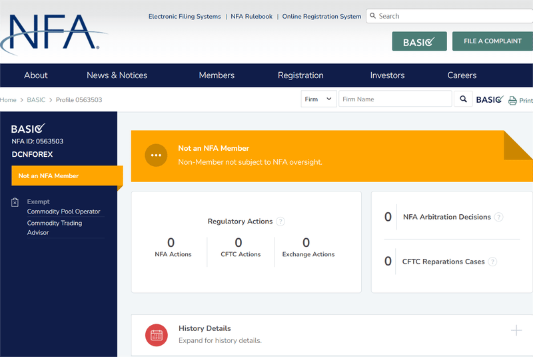Viewport: 533px width, 357px height.
Task: Click the Print link text
Action: click(x=526, y=100)
